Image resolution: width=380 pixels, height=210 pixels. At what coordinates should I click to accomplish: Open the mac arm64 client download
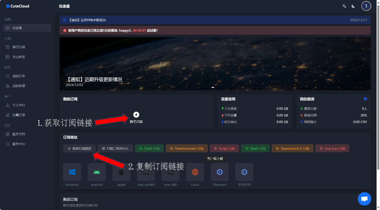point(146,172)
